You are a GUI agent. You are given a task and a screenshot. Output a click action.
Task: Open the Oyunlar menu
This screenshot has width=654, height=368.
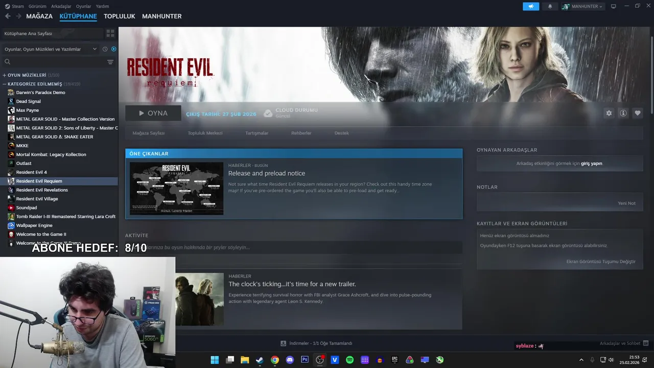tap(83, 7)
